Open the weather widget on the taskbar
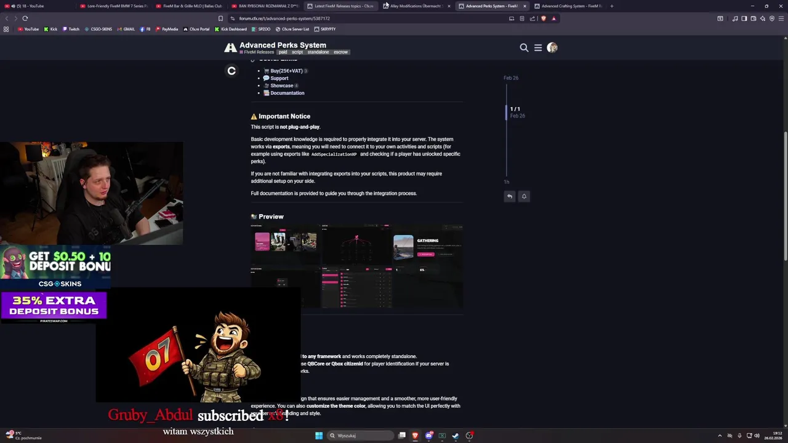Screen dimensions: 788x443 (23, 436)
